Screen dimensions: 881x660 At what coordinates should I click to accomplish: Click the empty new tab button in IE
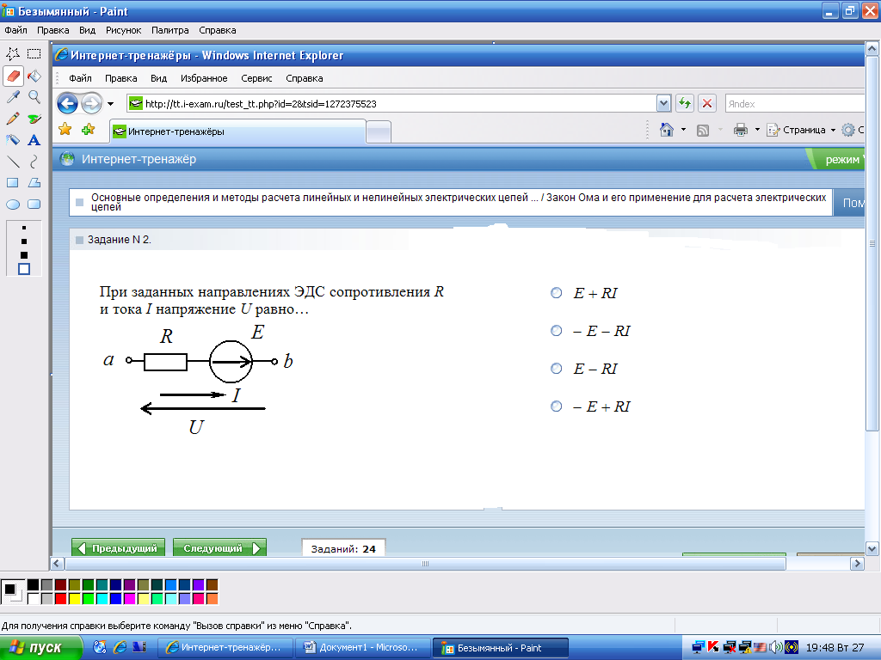[379, 132]
